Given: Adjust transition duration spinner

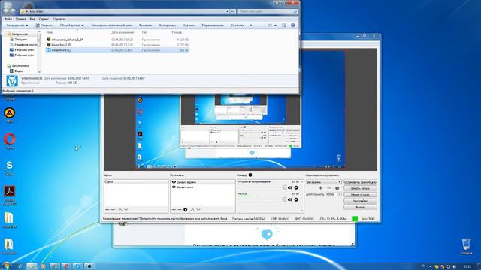Looking at the screenshot, I should (x=339, y=194).
